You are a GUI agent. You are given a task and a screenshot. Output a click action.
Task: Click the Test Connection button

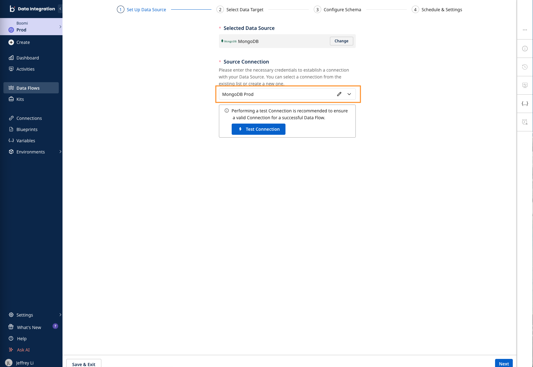tap(258, 129)
